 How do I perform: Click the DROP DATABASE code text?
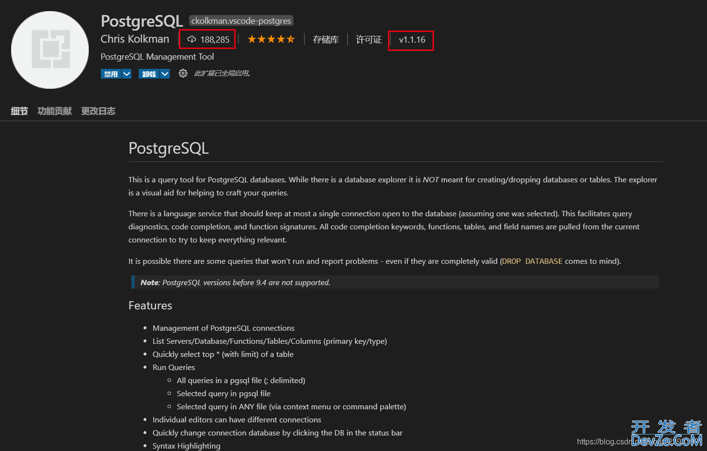tap(532, 261)
